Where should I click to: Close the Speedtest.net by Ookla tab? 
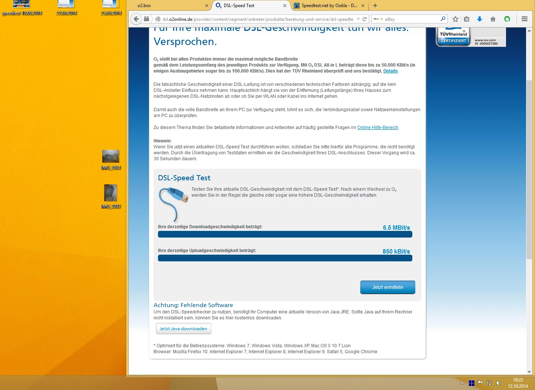point(363,6)
